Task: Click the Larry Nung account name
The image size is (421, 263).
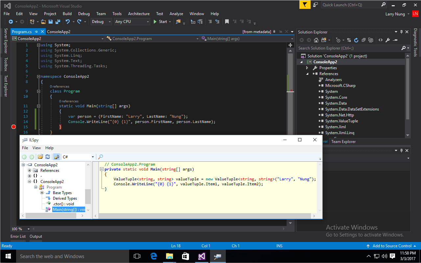Action: tap(395, 14)
